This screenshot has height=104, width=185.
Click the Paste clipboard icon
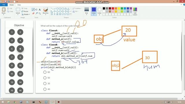coord(3,10)
